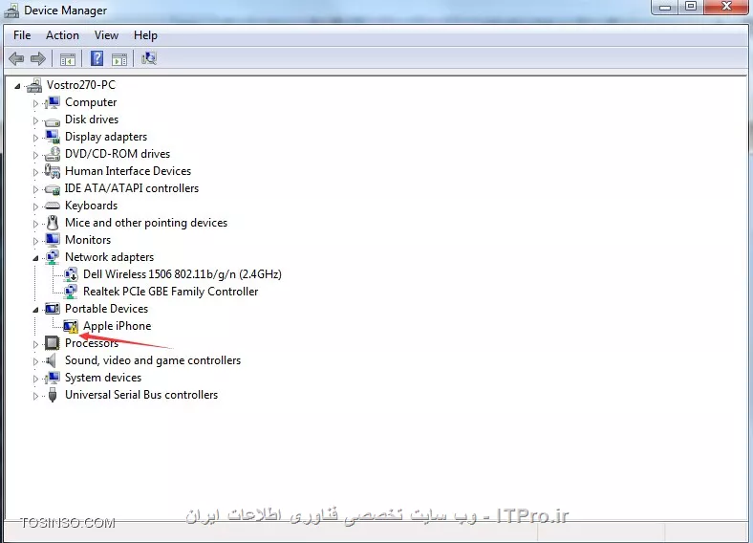Image resolution: width=753 pixels, height=543 pixels.
Task: Select Sound, video and game controllers label
Action: (x=153, y=360)
